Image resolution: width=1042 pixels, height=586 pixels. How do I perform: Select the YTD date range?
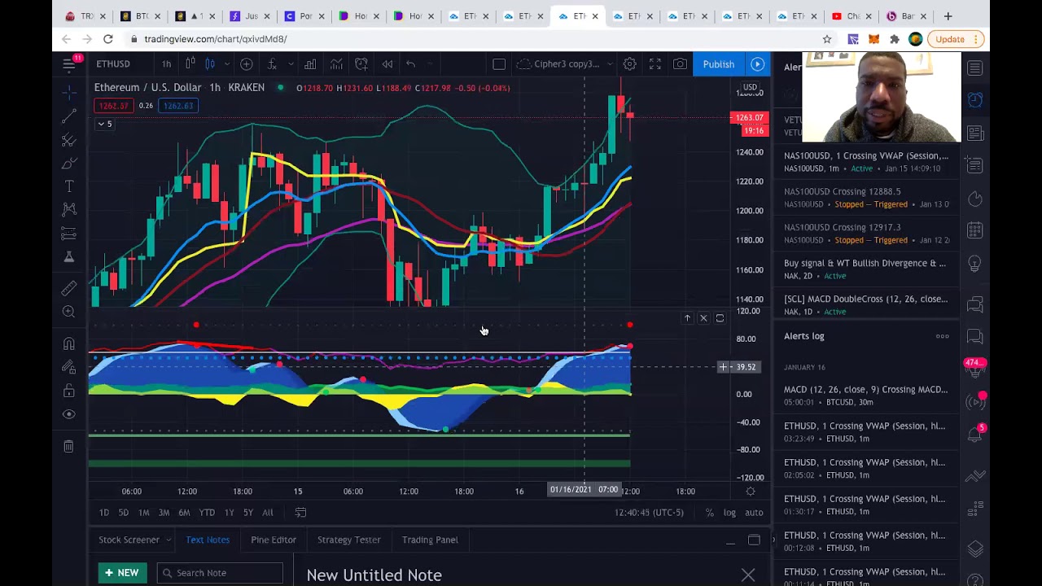coord(207,512)
